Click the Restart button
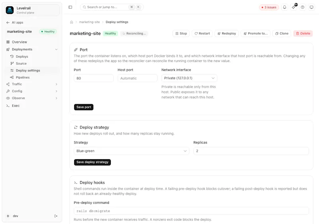 point(202,33)
